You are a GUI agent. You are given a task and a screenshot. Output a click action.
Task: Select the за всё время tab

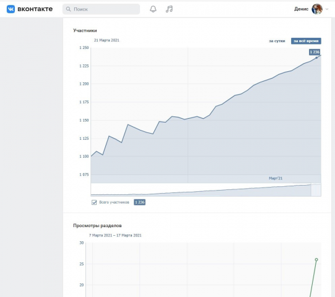[x=306, y=41]
